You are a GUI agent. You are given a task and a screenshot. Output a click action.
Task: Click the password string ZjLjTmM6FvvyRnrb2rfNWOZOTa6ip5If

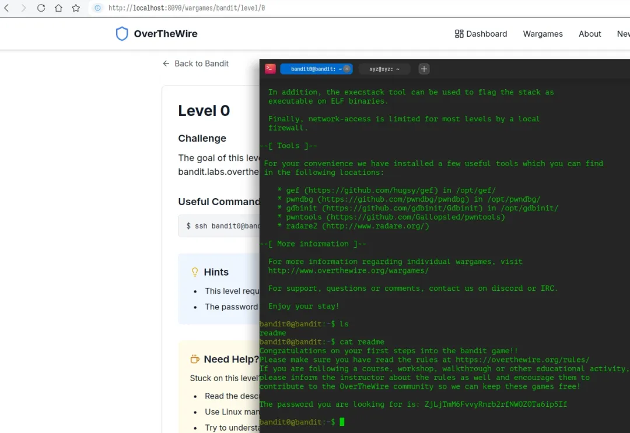pos(495,404)
